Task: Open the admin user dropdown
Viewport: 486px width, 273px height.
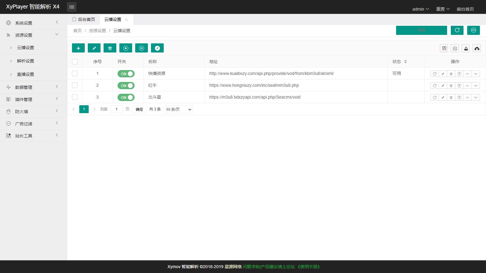Action: pos(420,9)
